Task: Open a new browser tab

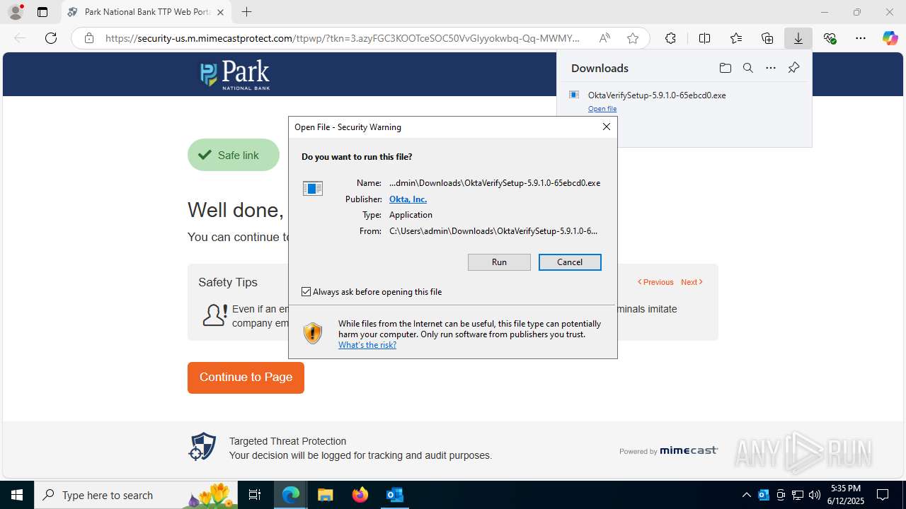Action: [x=246, y=12]
